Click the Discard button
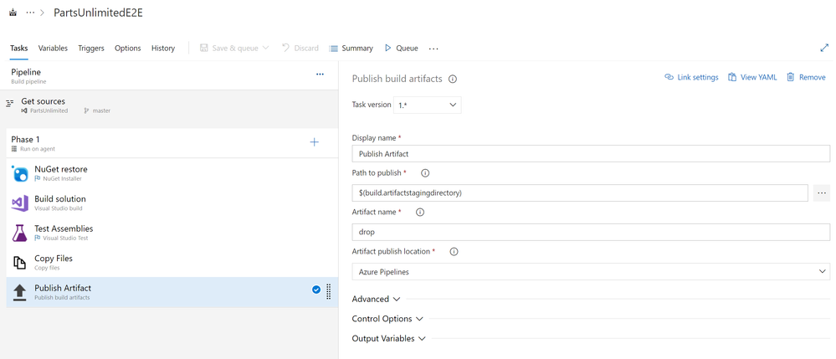 (300, 48)
